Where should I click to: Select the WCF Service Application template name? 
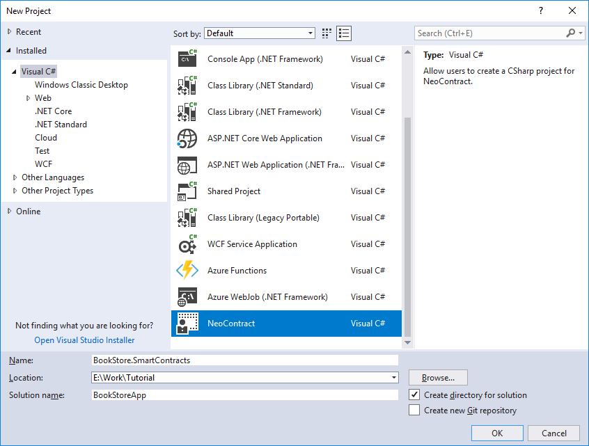tap(252, 244)
